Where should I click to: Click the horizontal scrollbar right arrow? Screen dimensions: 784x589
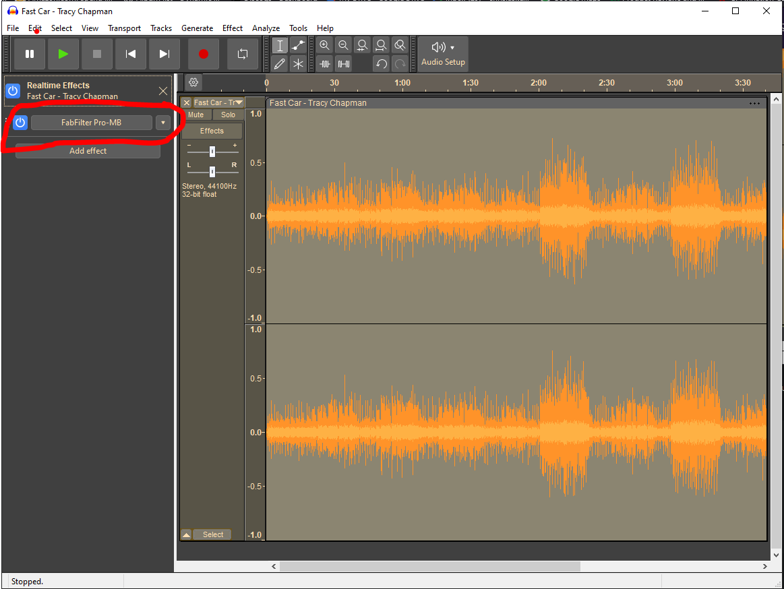click(x=764, y=567)
